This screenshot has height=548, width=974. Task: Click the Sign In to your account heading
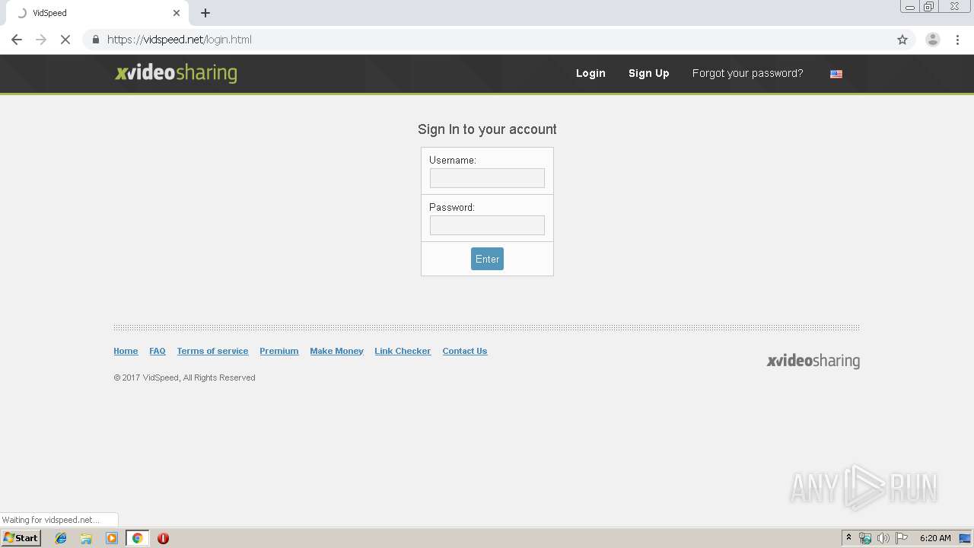[x=487, y=129]
